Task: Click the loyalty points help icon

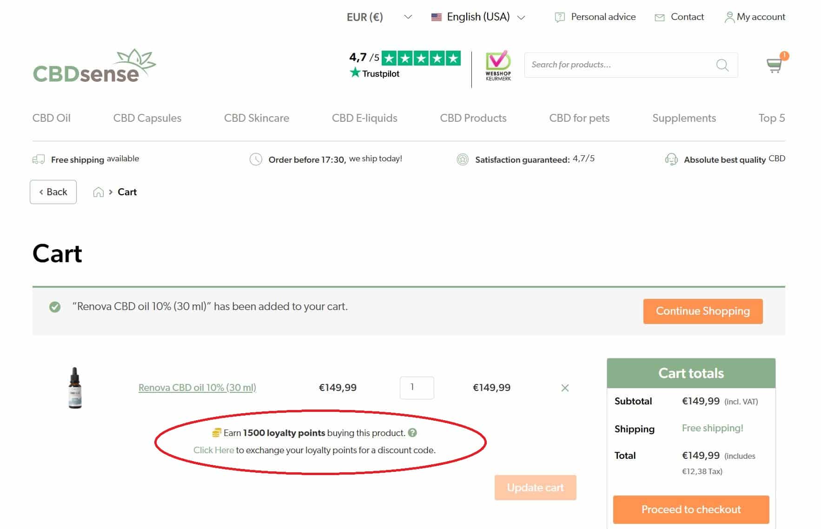Action: coord(412,433)
